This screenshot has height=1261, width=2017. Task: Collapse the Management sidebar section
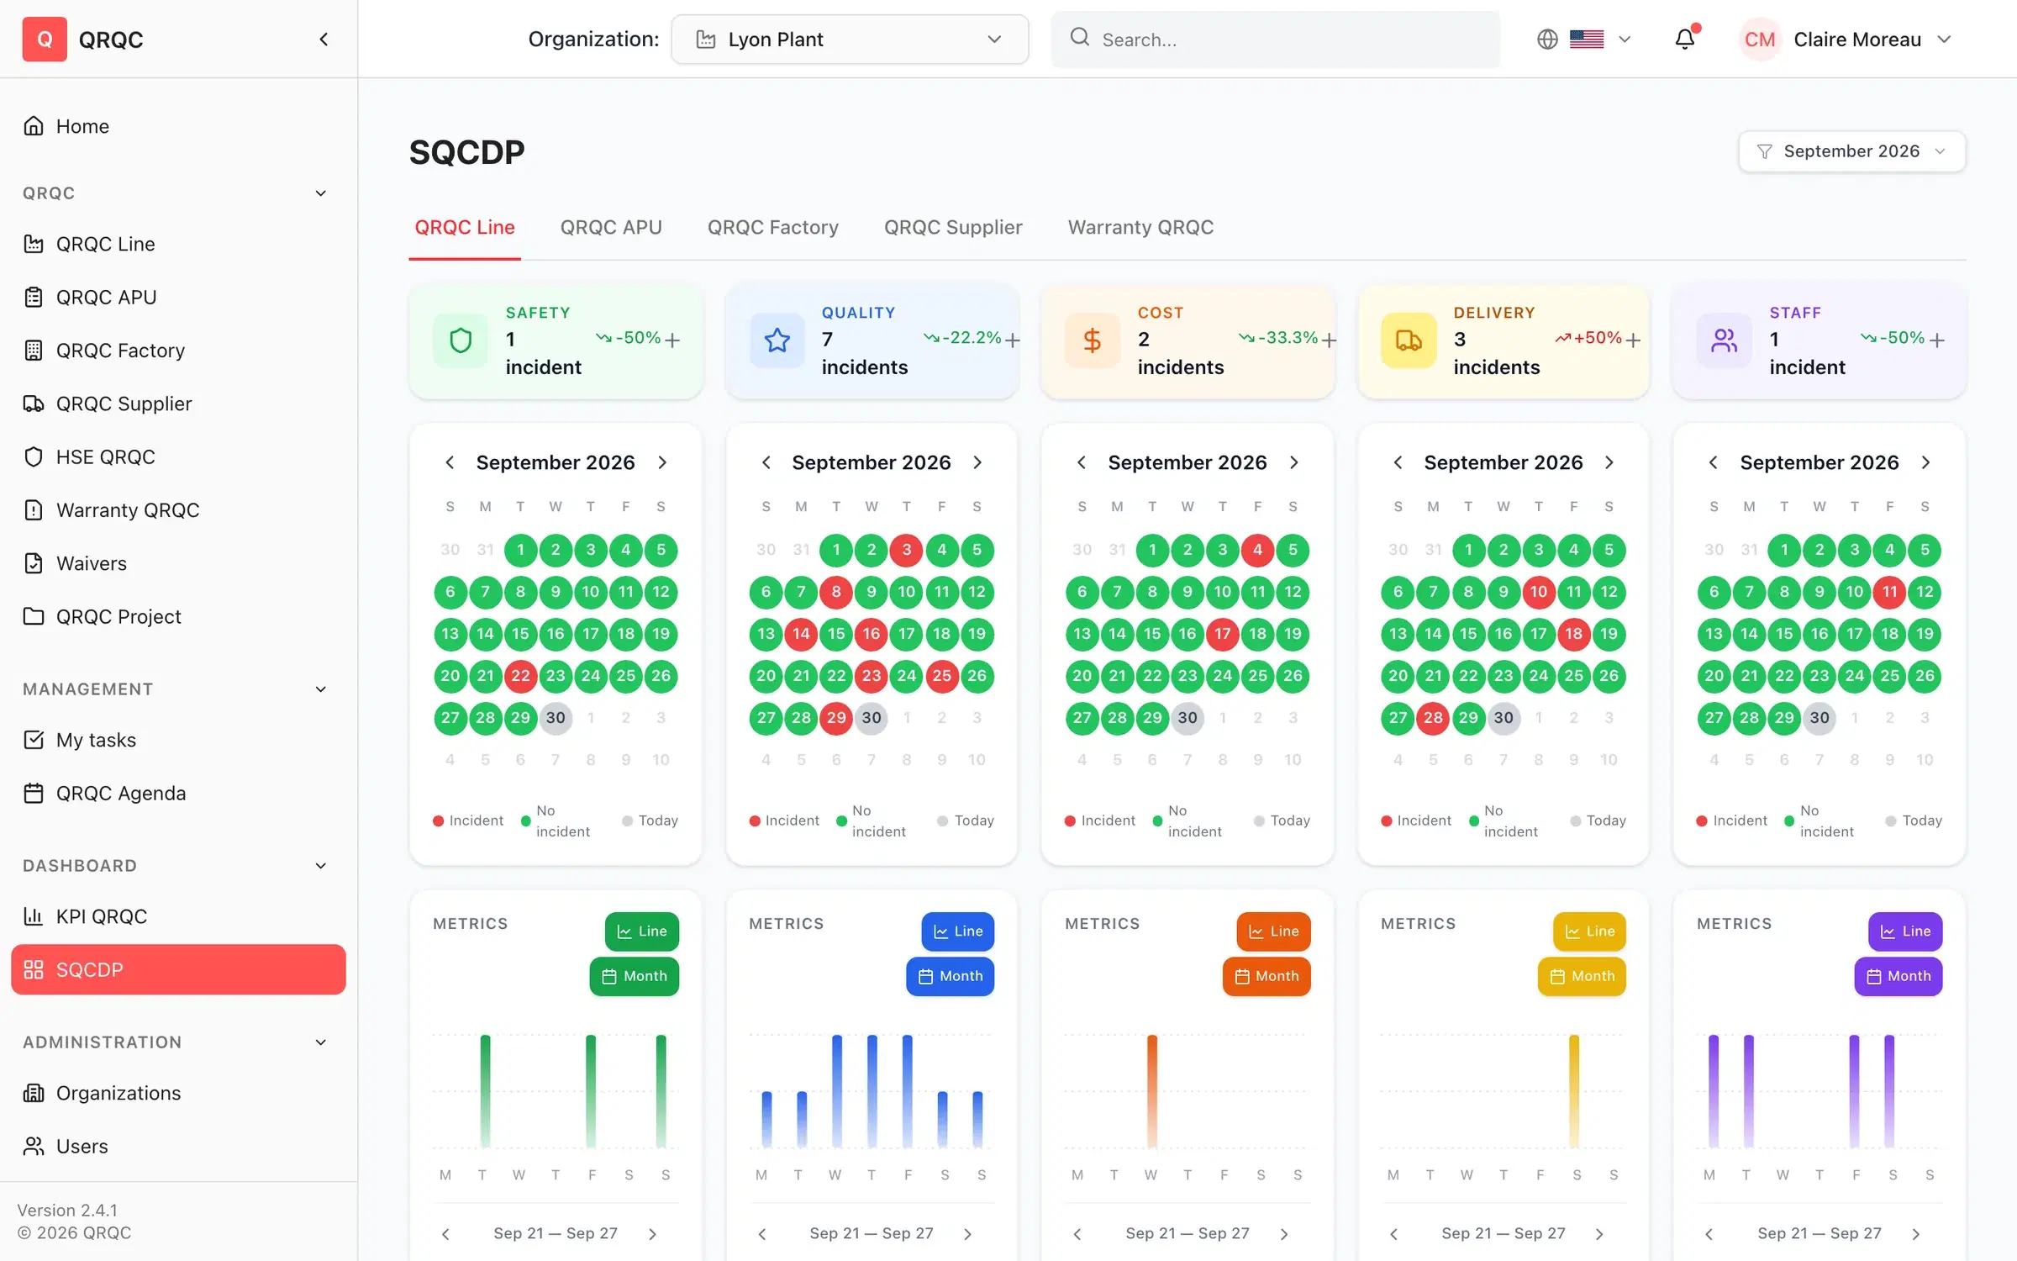coord(320,689)
